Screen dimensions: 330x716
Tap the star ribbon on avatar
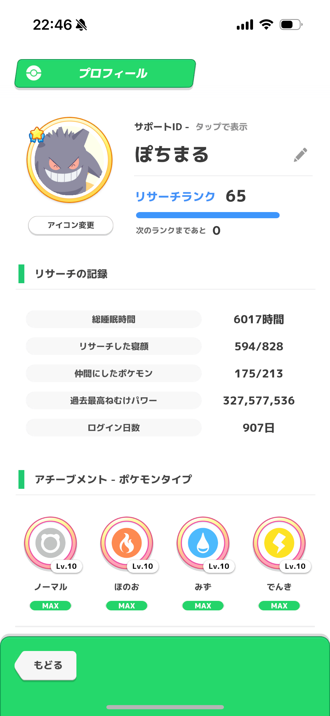tap(37, 134)
